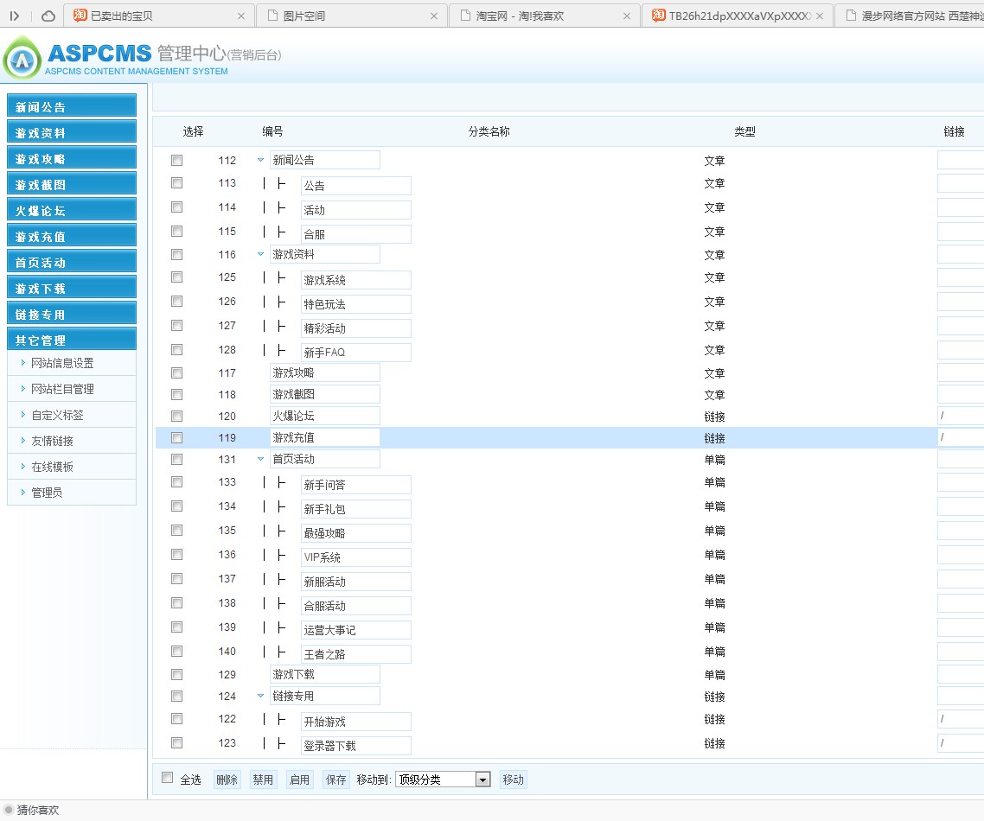This screenshot has height=821, width=984.
Task: Edit the link field for row 120
Action: tap(961, 415)
